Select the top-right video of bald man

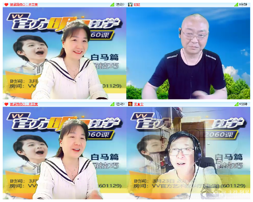pos(188,54)
